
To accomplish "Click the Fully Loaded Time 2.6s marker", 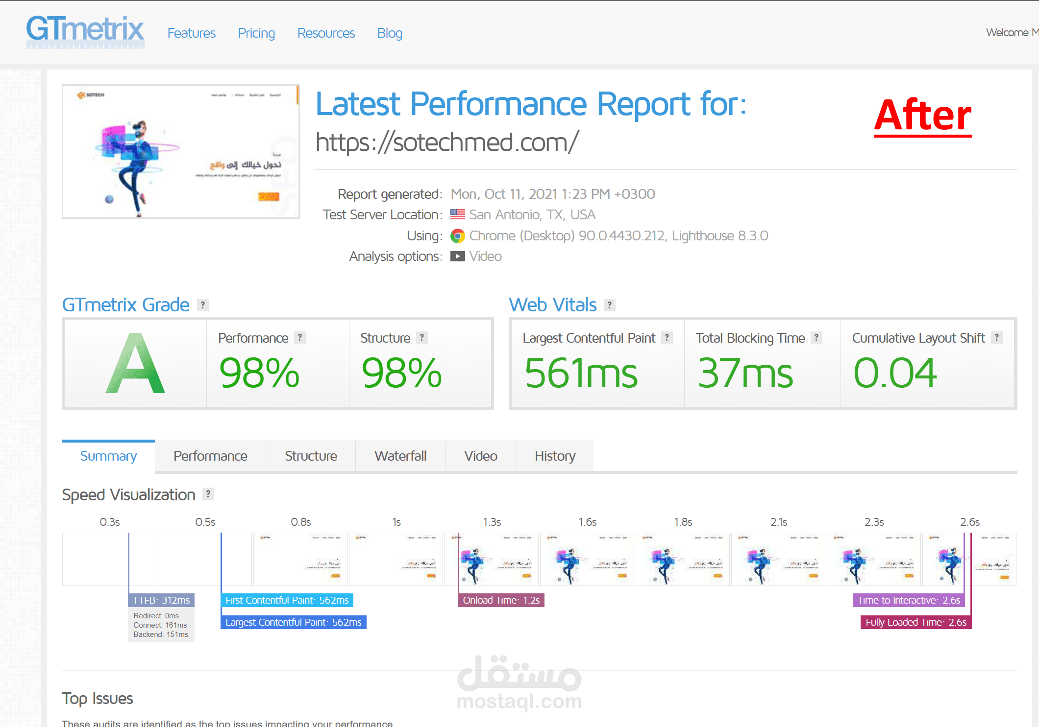I will click(x=916, y=622).
